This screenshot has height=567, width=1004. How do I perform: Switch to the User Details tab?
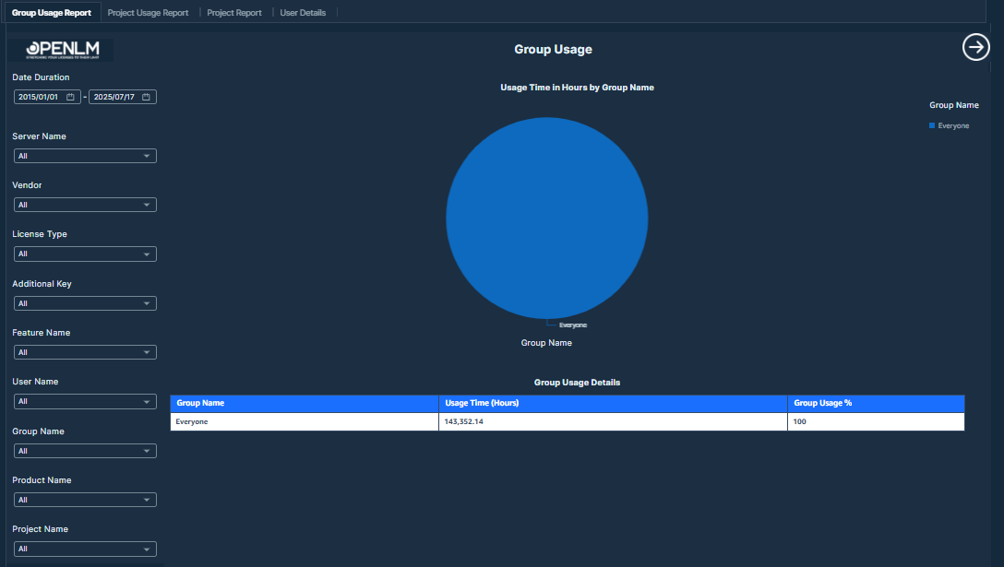click(x=303, y=12)
